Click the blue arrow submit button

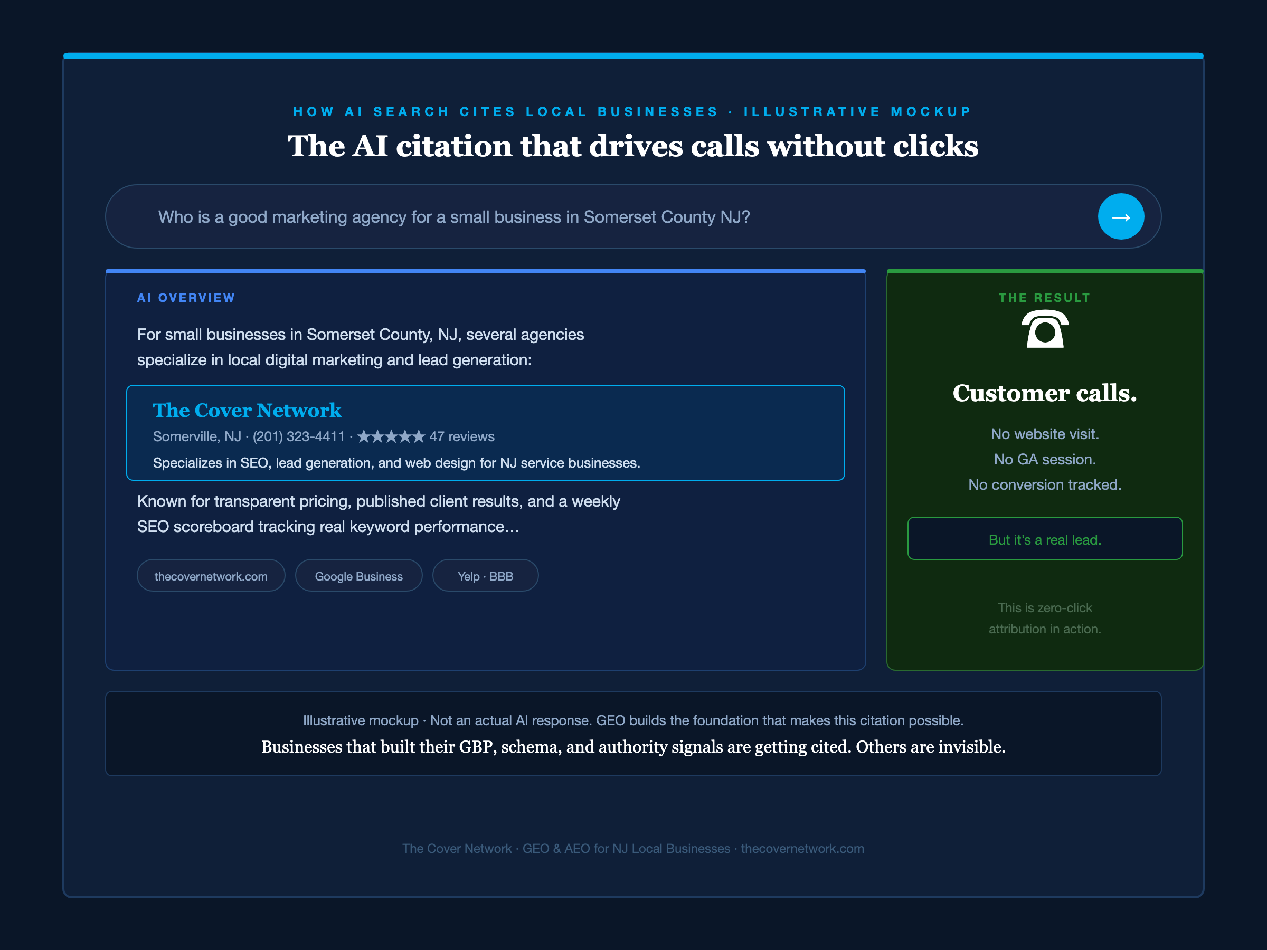(x=1121, y=216)
